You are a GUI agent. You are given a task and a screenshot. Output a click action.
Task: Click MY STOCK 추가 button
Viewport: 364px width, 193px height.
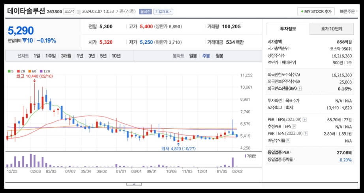pos(316,11)
